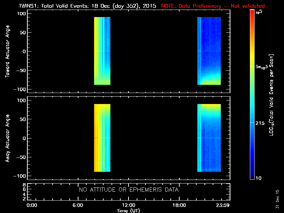The image size is (284, 213).
Task: Click the 12:00 time tick label
Action: tap(129, 206)
